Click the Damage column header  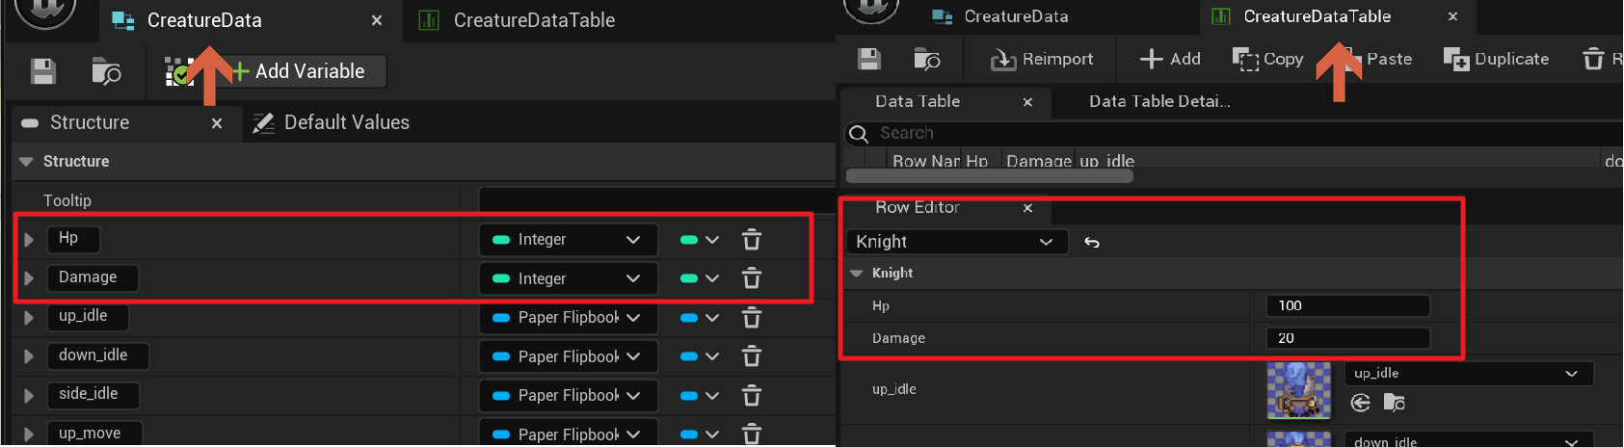pos(1038,161)
